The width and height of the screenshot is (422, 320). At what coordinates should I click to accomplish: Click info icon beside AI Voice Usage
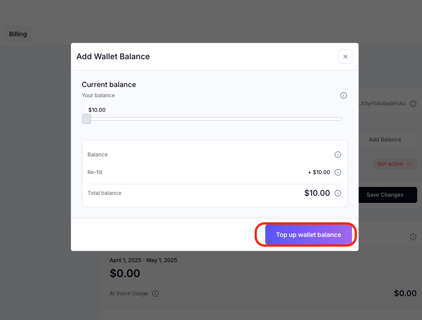[155, 293]
